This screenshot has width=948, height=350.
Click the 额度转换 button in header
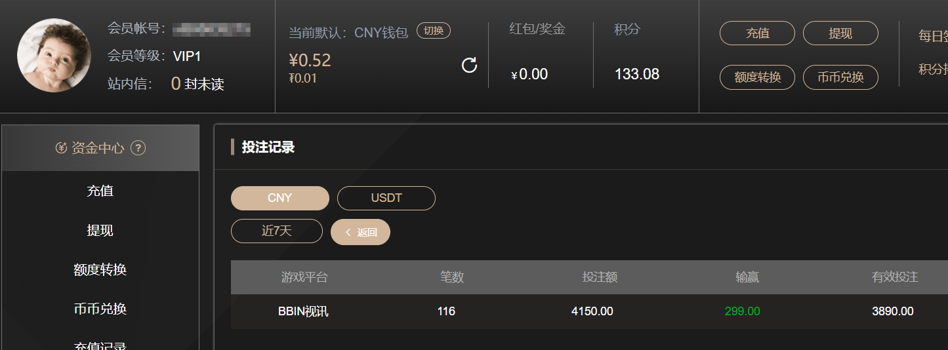pos(758,77)
